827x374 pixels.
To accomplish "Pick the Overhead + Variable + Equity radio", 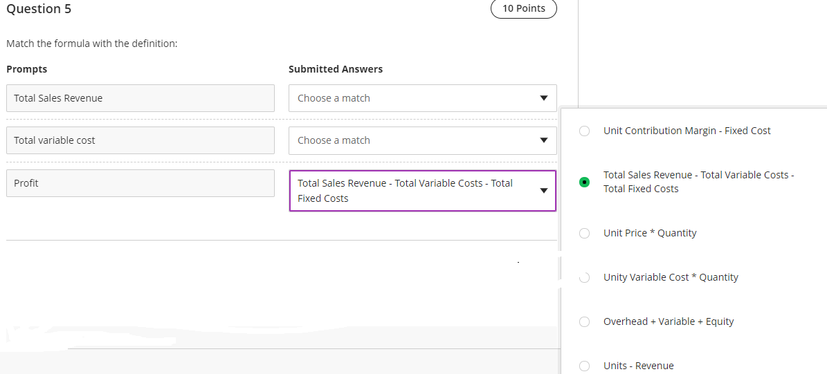I will pos(584,322).
